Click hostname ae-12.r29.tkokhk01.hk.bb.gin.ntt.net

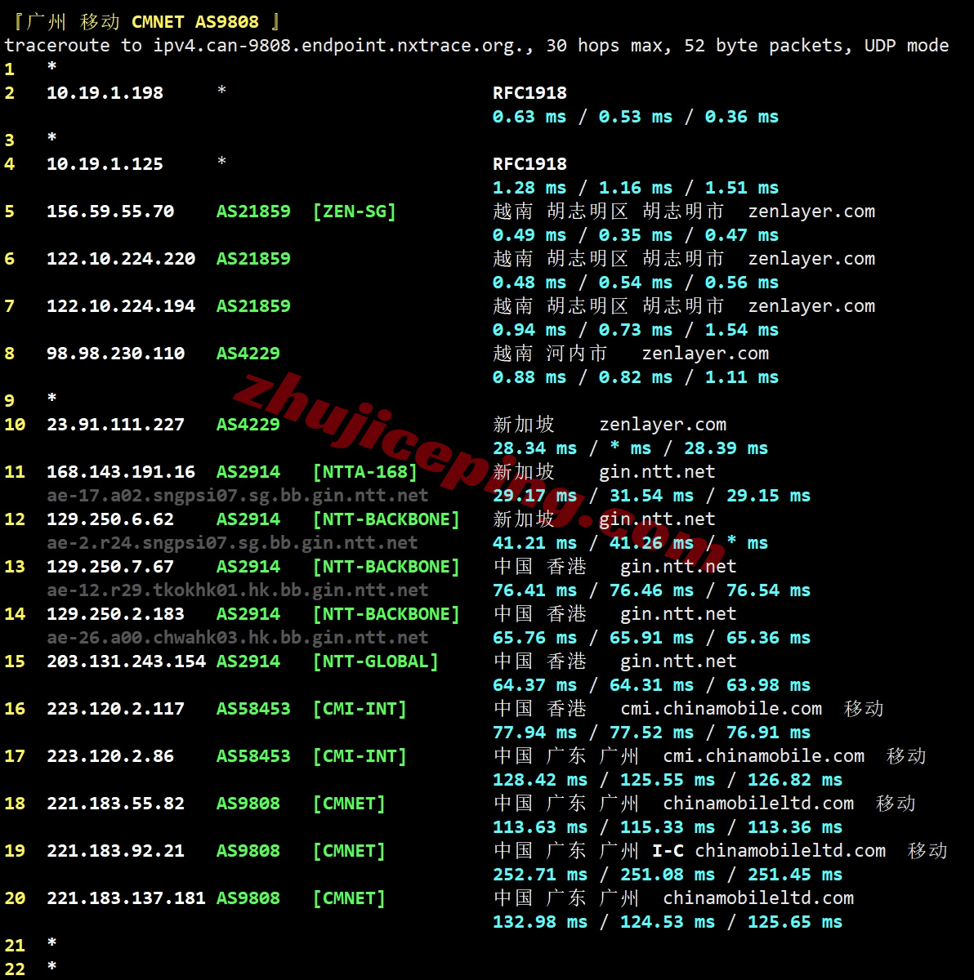pyautogui.click(x=238, y=590)
